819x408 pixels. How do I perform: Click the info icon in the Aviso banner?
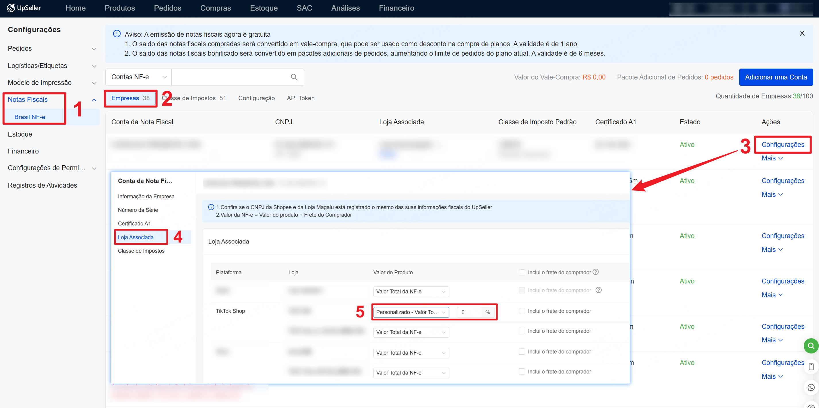coord(117,34)
